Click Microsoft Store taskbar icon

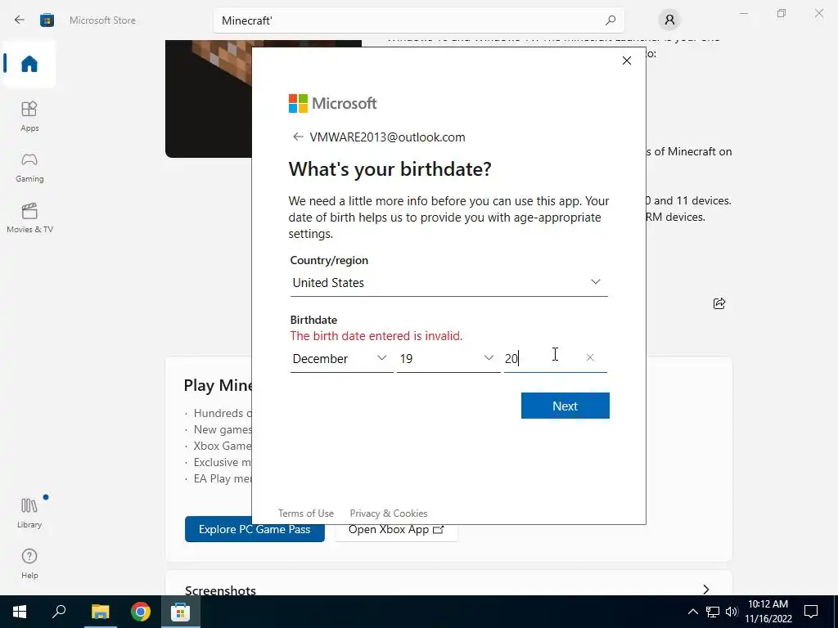(180, 612)
